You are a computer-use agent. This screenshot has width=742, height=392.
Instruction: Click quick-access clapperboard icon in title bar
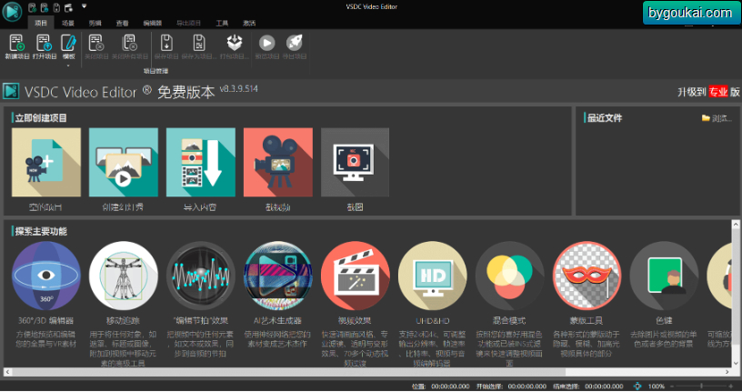pyautogui.click(x=68, y=7)
